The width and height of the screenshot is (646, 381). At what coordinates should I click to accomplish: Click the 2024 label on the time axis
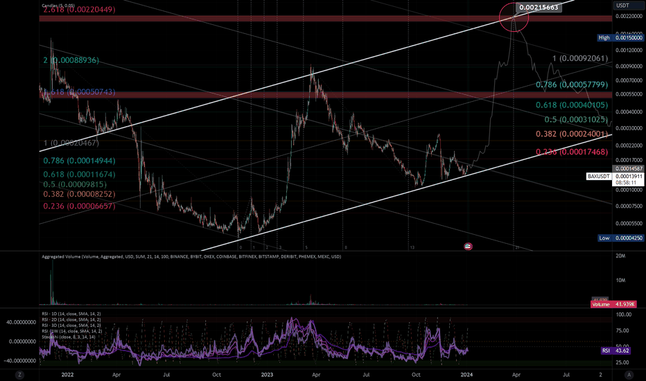pyautogui.click(x=466, y=375)
